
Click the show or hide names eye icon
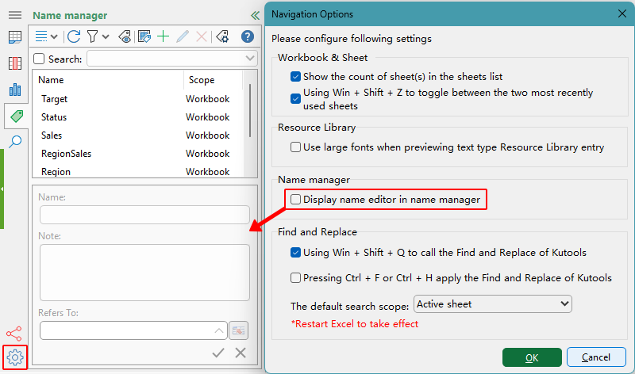[125, 36]
